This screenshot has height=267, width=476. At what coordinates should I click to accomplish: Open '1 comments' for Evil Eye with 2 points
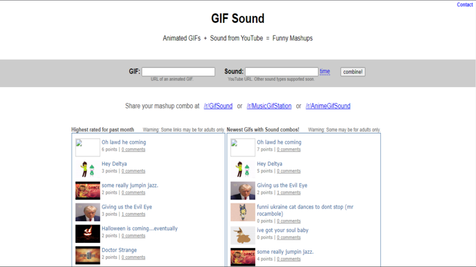(x=289, y=193)
